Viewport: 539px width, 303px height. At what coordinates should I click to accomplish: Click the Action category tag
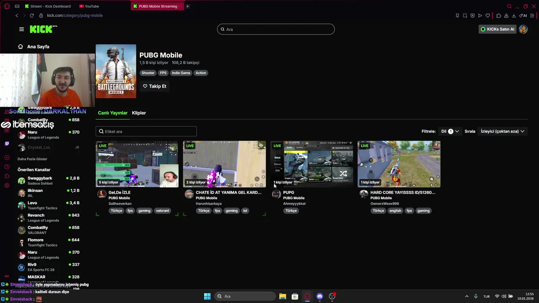click(201, 73)
